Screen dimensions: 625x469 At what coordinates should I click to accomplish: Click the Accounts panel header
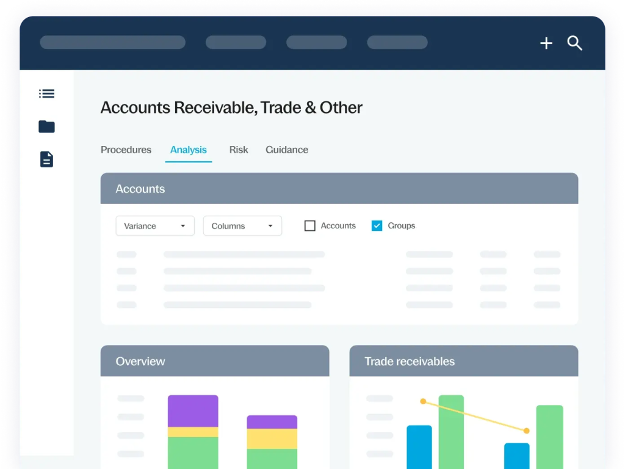339,189
